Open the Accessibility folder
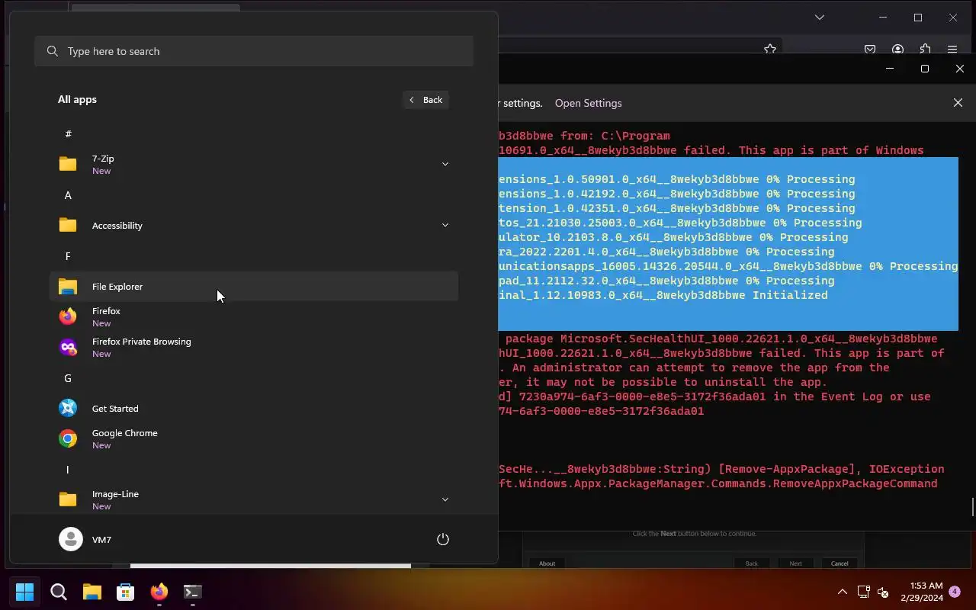 pyautogui.click(x=253, y=225)
